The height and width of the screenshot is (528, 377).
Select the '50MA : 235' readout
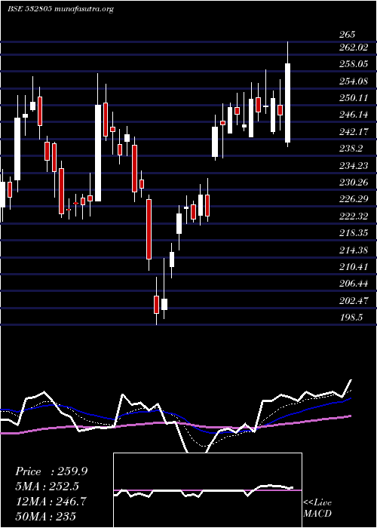point(45,516)
